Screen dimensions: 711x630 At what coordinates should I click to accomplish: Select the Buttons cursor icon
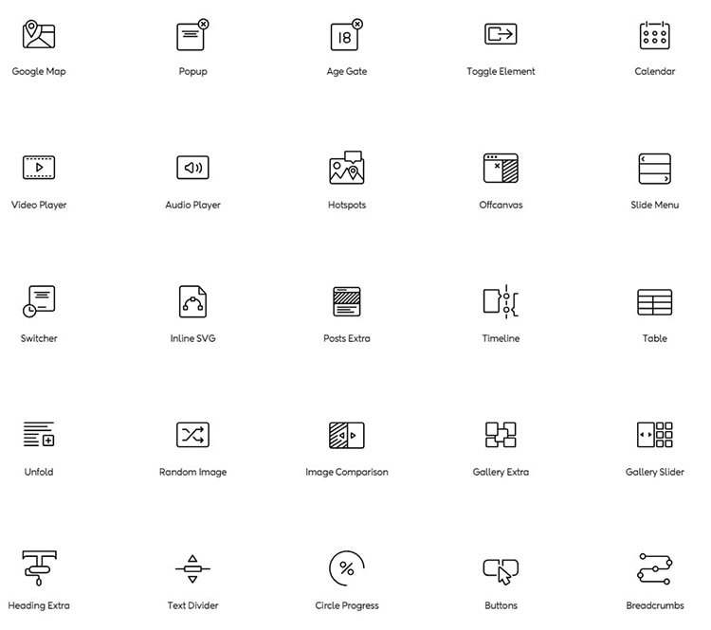(x=501, y=571)
